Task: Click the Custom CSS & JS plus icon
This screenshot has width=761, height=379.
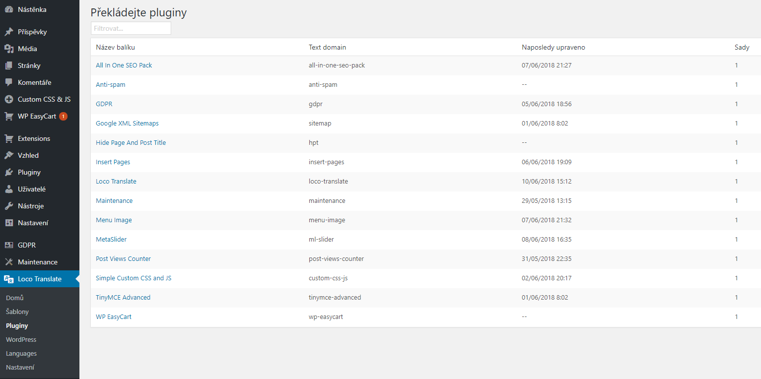Action: click(x=9, y=99)
